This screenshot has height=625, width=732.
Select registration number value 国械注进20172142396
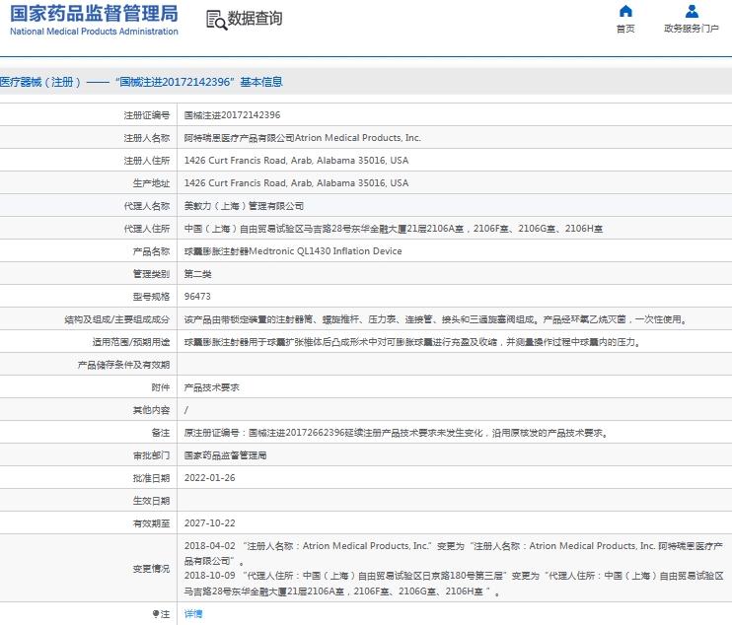[233, 115]
